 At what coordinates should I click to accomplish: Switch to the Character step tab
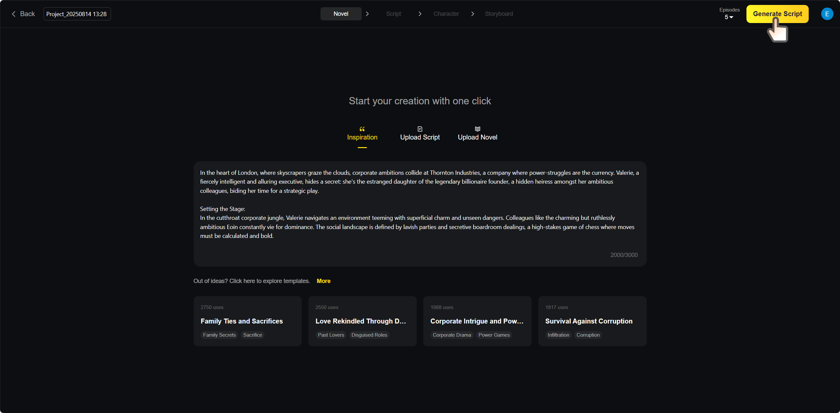(x=446, y=14)
